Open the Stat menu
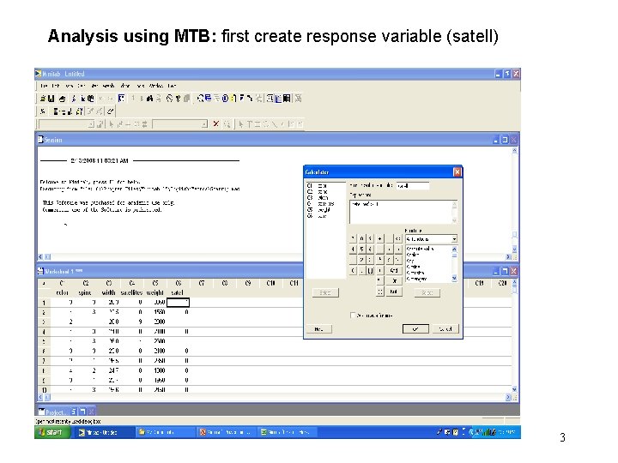 click(x=94, y=86)
